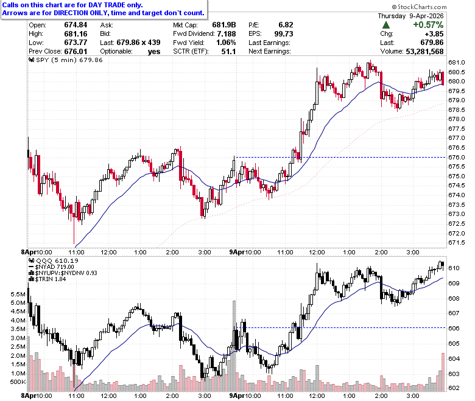
Task: Click the Last 679.86 x 439 quote
Action: [x=130, y=43]
